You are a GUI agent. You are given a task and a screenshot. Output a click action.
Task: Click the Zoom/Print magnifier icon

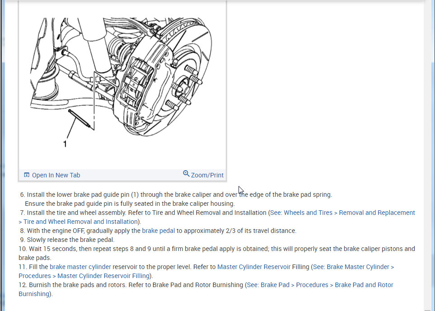(186, 174)
